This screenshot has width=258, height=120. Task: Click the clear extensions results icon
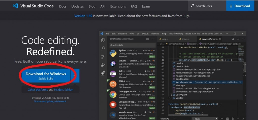click(147, 39)
